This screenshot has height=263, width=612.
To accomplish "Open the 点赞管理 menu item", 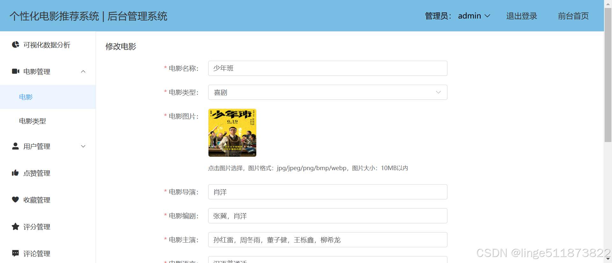I will point(48,173).
